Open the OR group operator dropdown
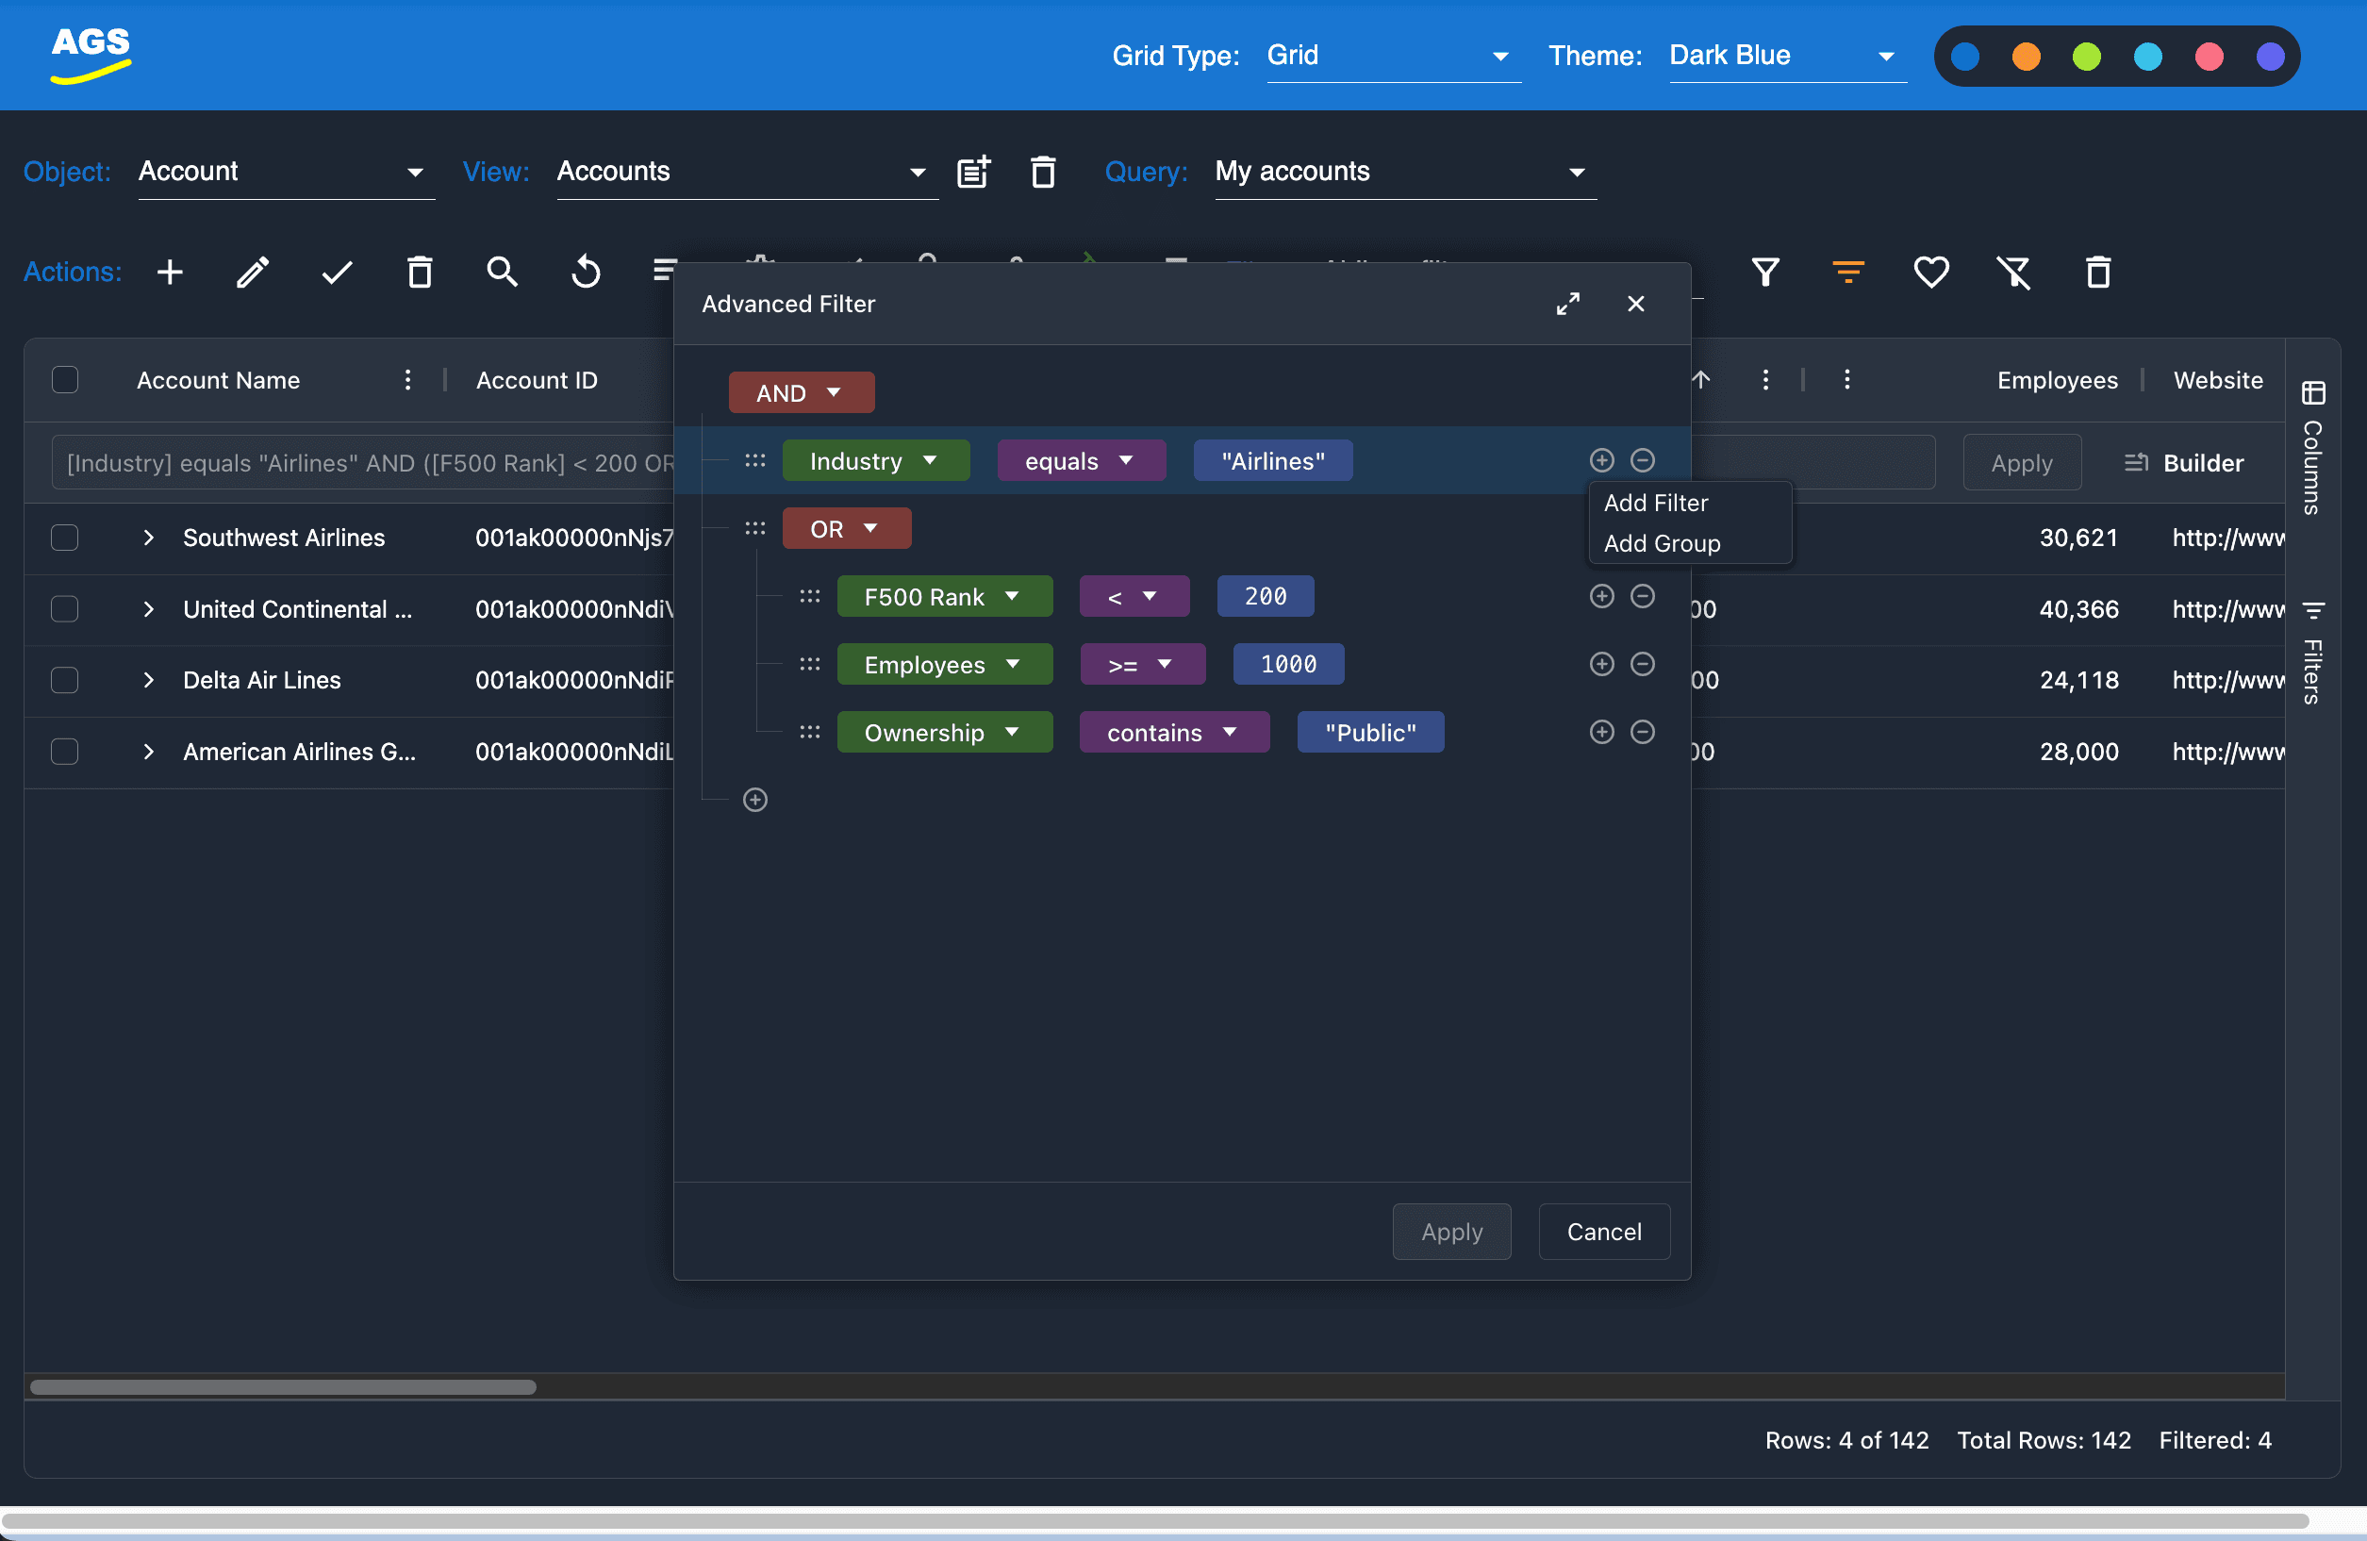 pos(846,528)
